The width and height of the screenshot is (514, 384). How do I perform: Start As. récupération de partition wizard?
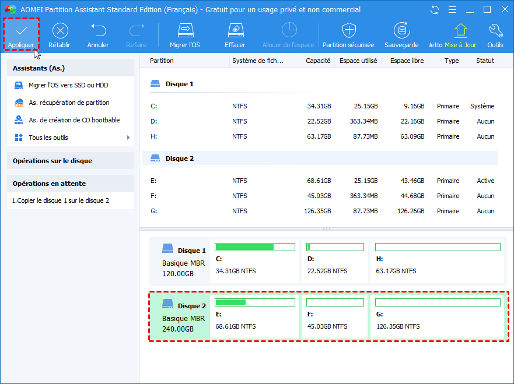[x=69, y=103]
